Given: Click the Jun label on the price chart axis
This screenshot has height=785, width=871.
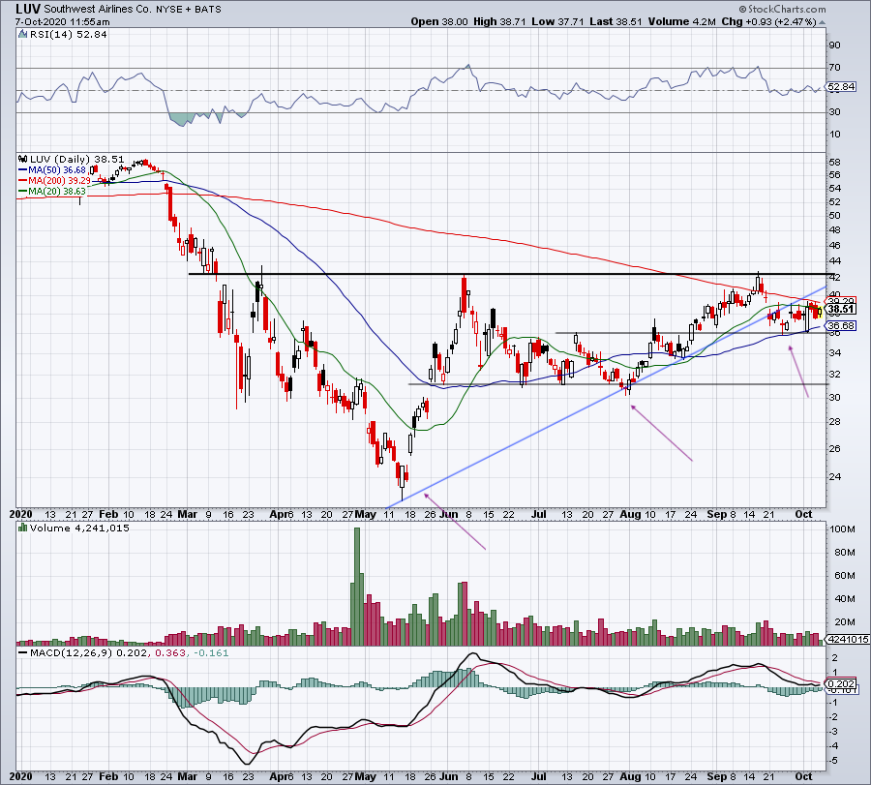Looking at the screenshot, I should point(448,514).
